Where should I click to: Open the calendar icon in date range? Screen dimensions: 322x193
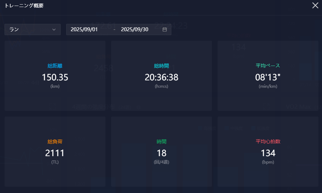(x=165, y=29)
